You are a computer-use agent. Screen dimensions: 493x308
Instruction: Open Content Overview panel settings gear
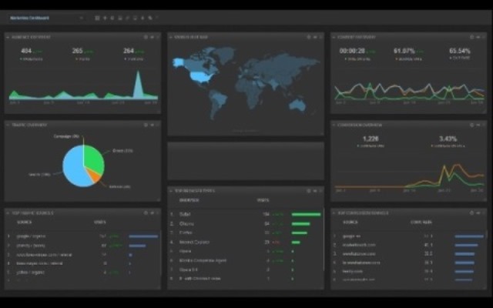click(471, 37)
